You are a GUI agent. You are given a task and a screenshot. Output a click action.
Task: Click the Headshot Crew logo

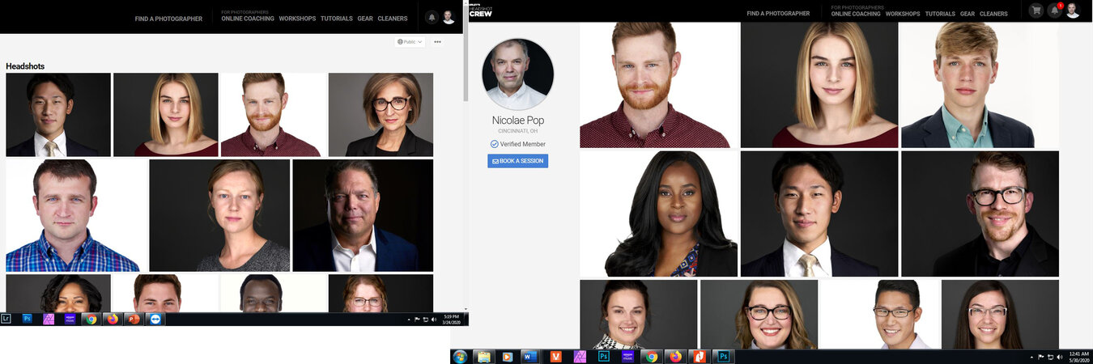pos(481,11)
